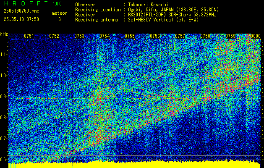Click time marker 0752
264x168 pixels.
54,36
